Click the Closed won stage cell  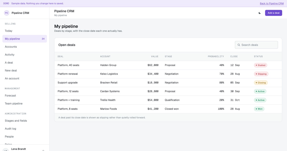tap(172, 109)
